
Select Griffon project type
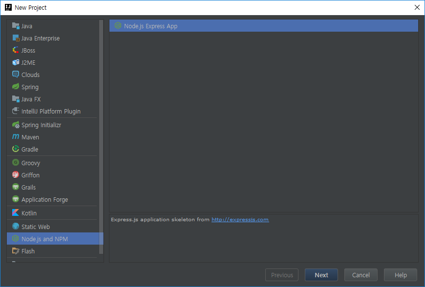tap(52, 175)
